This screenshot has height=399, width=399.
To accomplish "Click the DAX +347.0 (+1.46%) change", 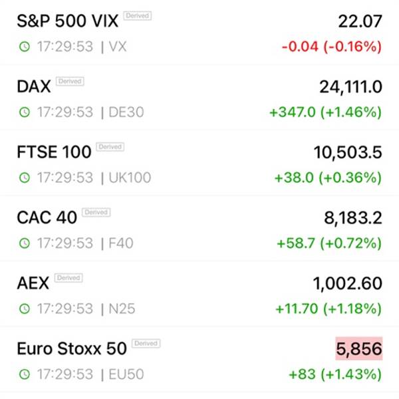I will click(x=325, y=112).
